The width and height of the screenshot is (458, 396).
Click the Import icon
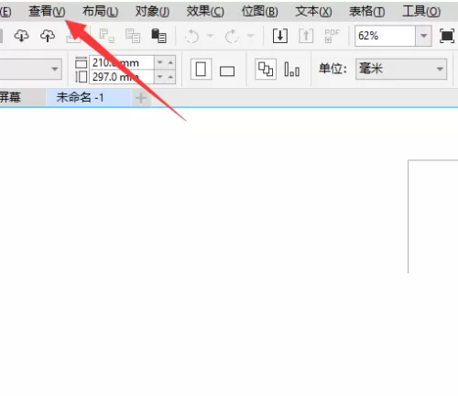(280, 36)
